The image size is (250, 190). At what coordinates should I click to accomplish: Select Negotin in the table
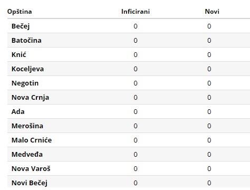pos(25,83)
